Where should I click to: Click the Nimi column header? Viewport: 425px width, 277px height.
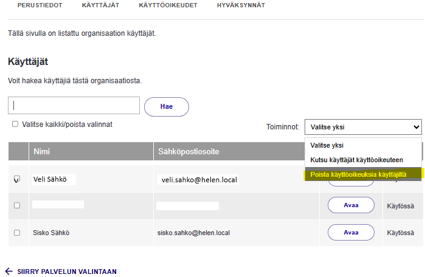click(x=42, y=151)
